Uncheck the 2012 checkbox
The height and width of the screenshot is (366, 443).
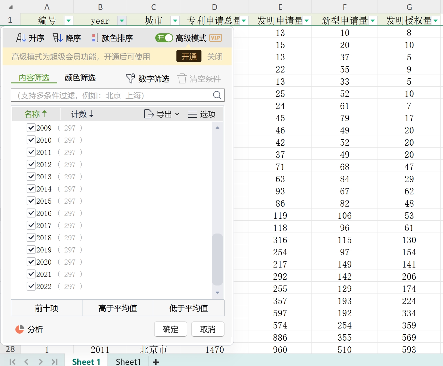coord(31,164)
